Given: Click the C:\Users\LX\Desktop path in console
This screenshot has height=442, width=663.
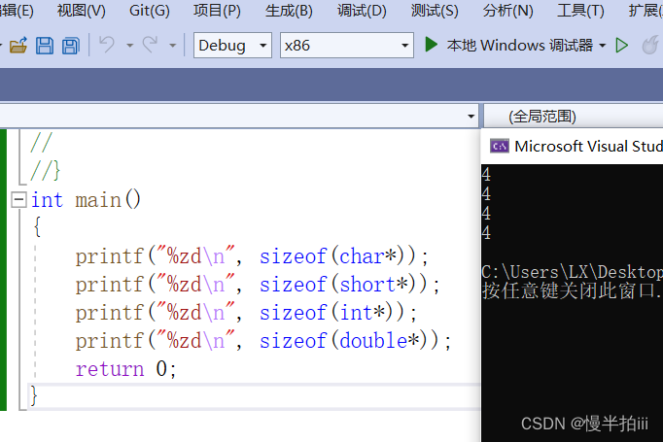Looking at the screenshot, I should [572, 272].
